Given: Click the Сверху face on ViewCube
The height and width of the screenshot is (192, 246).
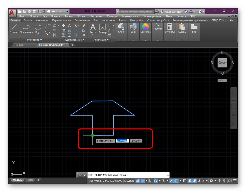Looking at the screenshot, I should click(x=222, y=63).
